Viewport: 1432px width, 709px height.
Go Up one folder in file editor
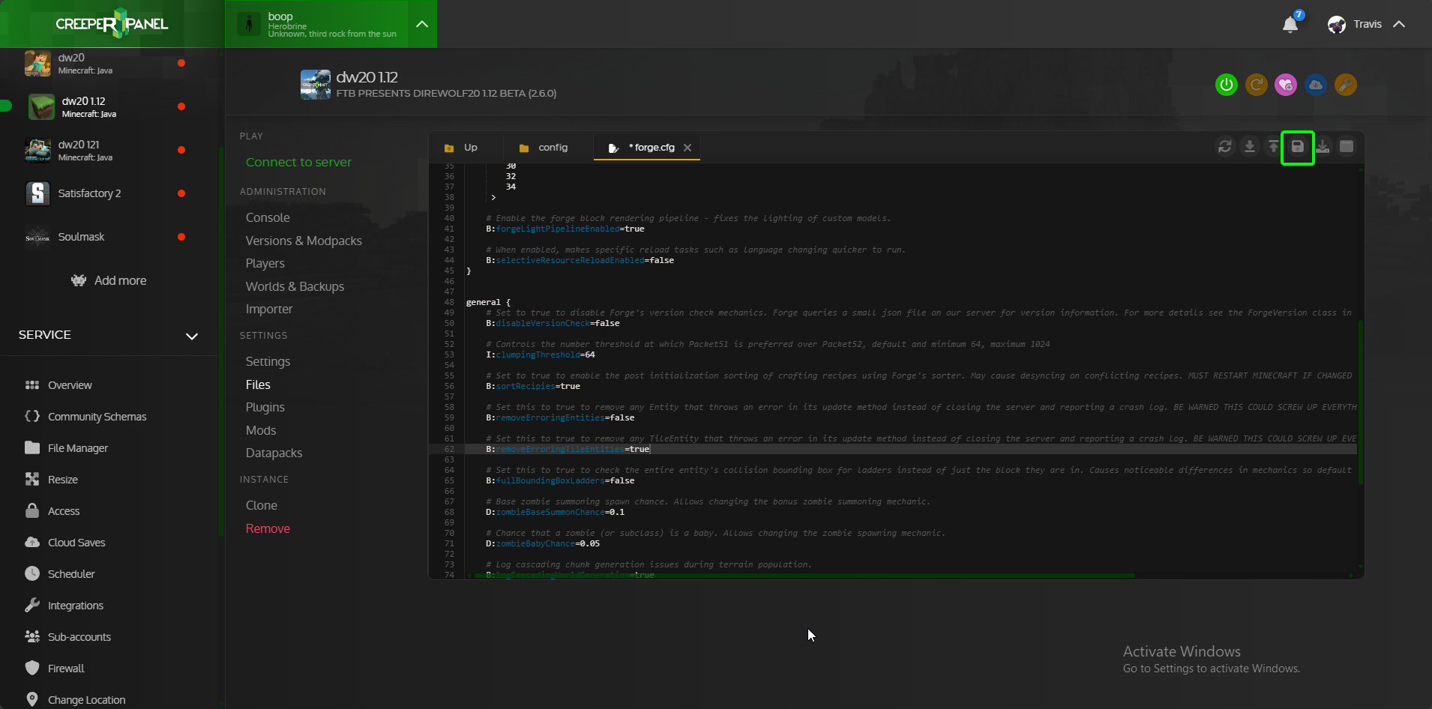(x=461, y=148)
